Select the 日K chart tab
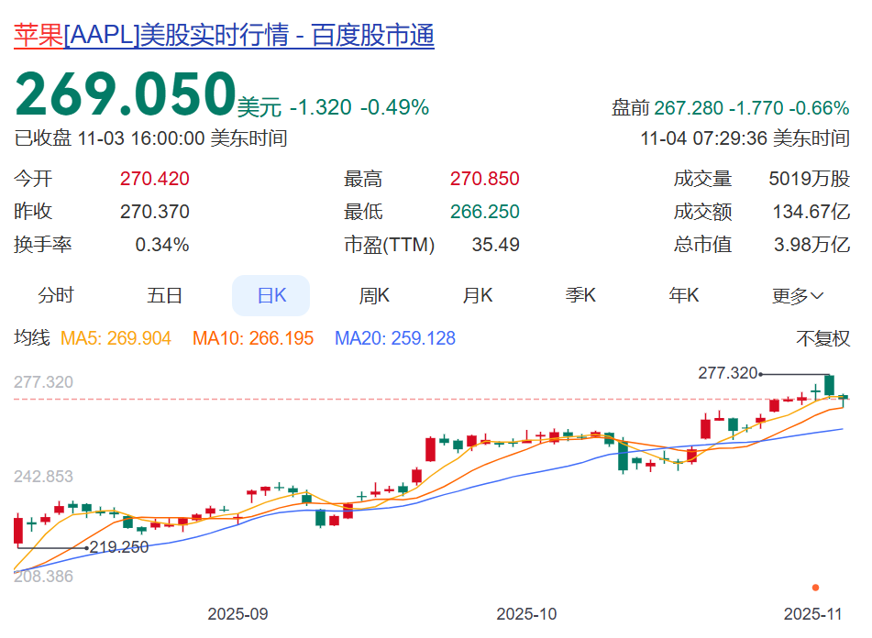The height and width of the screenshot is (638, 872). [x=271, y=296]
